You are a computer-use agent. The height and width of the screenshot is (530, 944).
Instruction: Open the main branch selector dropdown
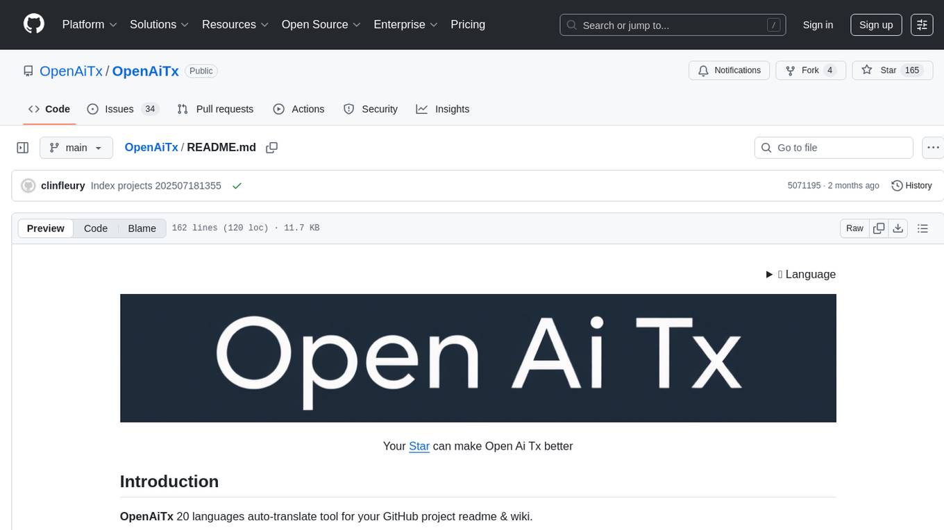tap(76, 148)
